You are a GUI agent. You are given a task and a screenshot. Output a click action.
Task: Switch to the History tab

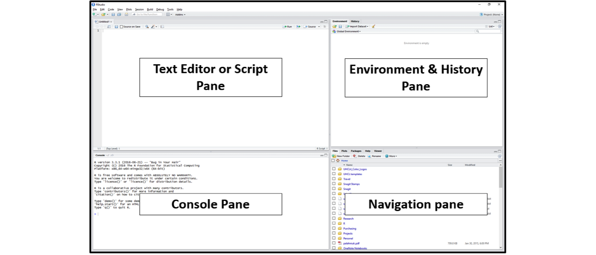(x=355, y=21)
